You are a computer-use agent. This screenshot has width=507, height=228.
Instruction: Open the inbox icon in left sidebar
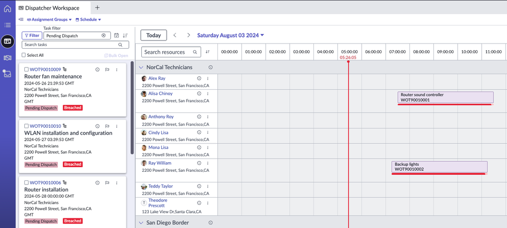[x=7, y=73]
